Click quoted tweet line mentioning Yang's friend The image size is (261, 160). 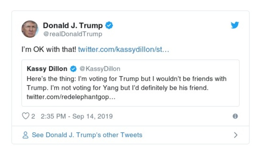tap(118, 88)
